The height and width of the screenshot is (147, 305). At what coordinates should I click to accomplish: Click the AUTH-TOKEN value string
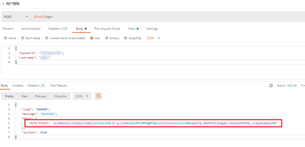[165, 123]
